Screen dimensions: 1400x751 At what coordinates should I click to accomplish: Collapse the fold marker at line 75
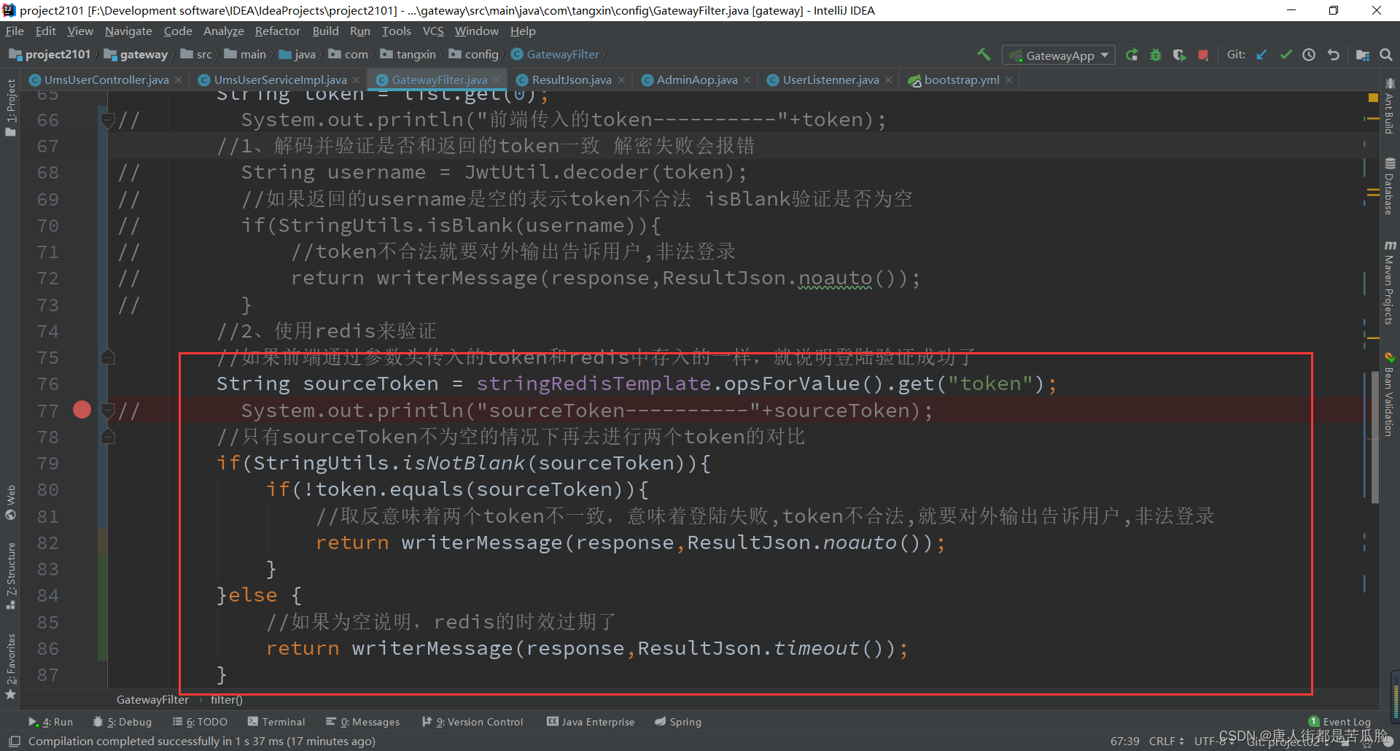coord(108,357)
